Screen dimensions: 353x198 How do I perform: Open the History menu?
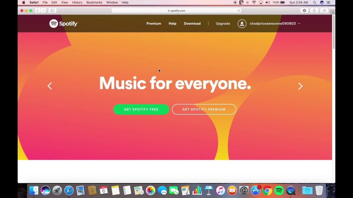pyautogui.click(x=77, y=2)
